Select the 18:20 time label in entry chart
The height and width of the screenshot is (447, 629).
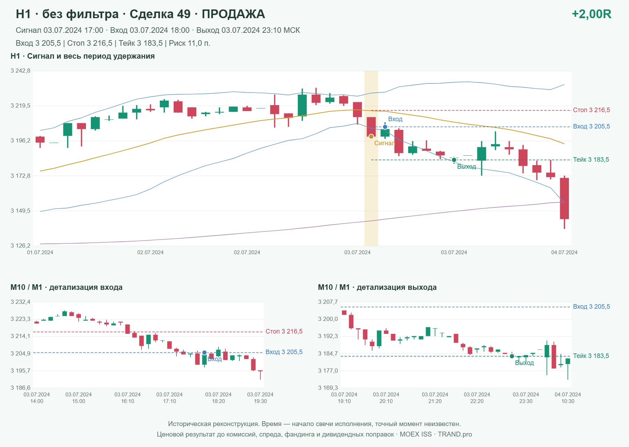[x=218, y=401]
